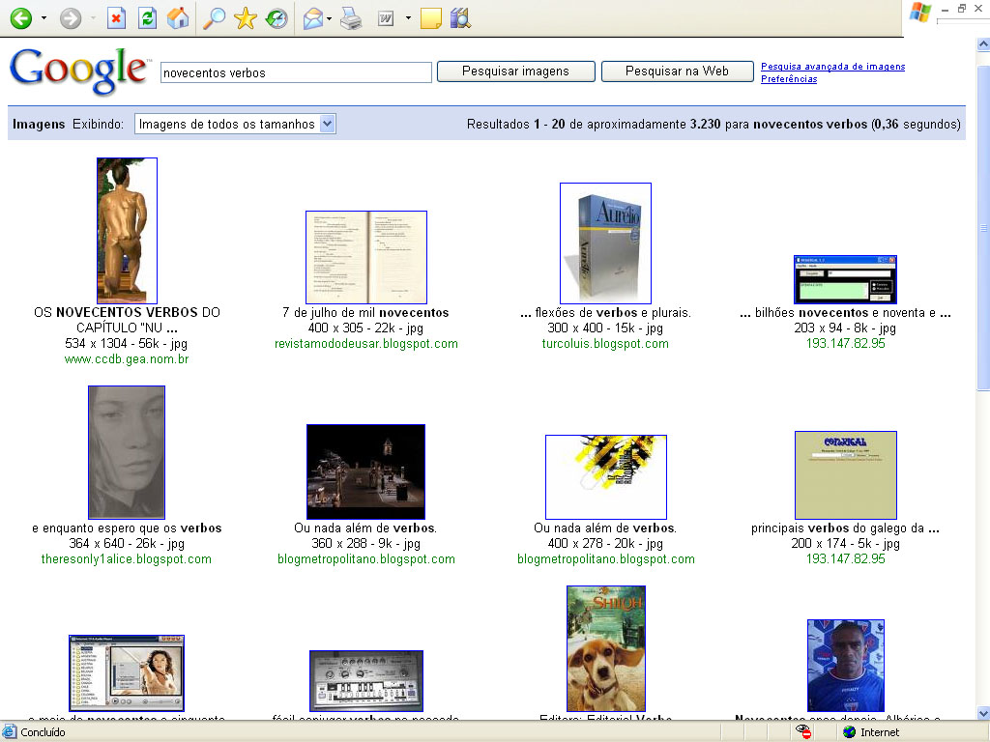
Task: Expand the Mail button dropdown arrow
Action: coord(330,17)
